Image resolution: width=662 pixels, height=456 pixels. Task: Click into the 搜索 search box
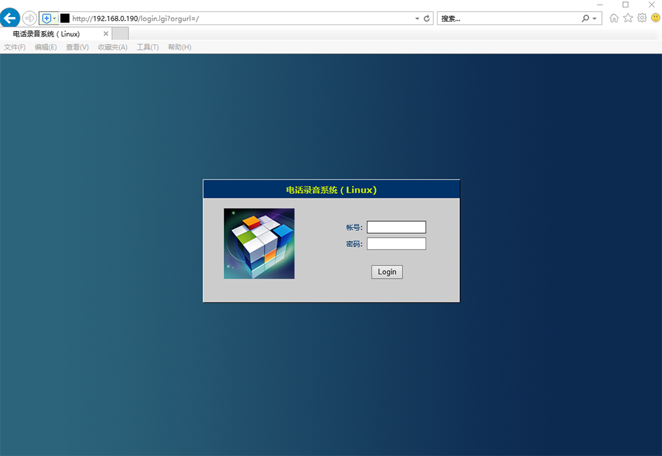click(x=508, y=19)
